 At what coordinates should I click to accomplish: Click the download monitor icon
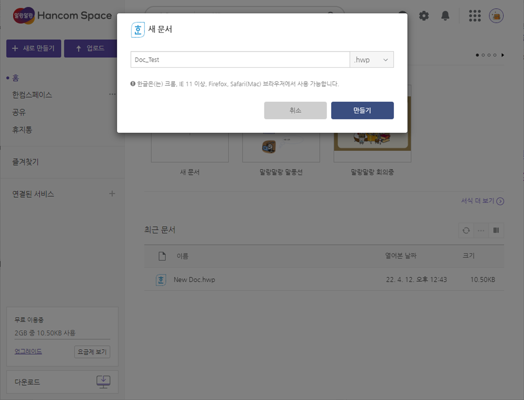pos(103,382)
